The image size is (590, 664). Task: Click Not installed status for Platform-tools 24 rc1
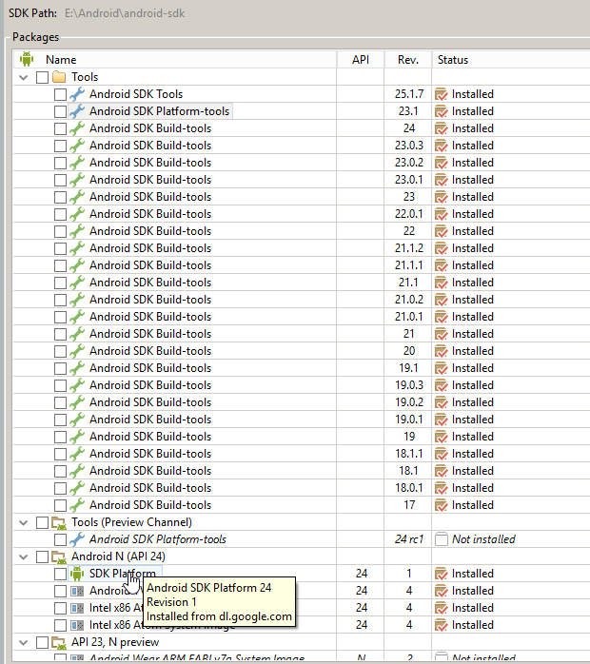(483, 539)
